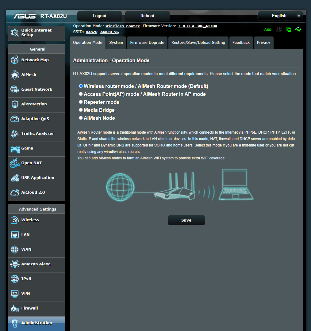Open the Game controller icon
Screen dimensions: 311x331
pyautogui.click(x=15, y=149)
